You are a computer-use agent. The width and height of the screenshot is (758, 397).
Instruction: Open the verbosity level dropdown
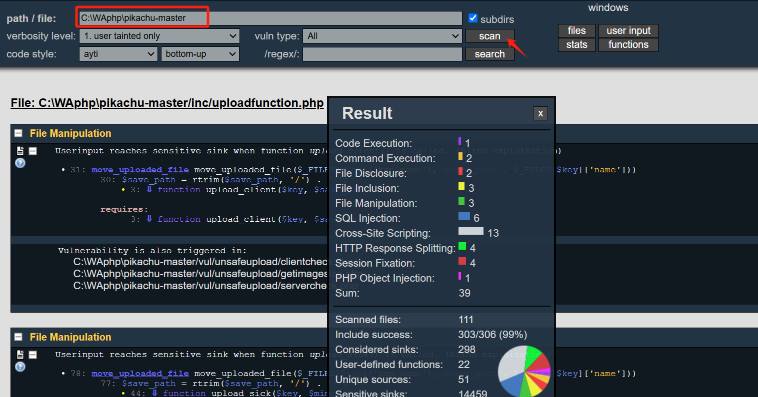point(159,36)
